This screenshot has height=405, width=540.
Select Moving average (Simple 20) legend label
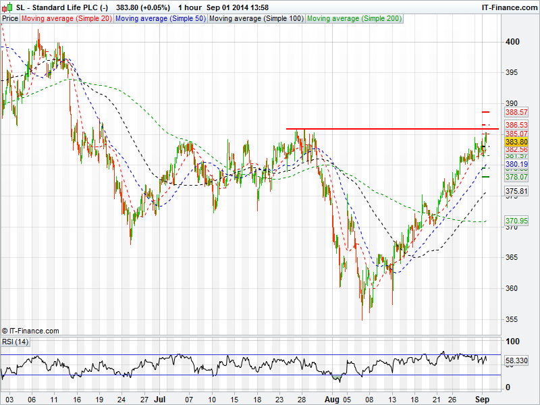click(66, 19)
